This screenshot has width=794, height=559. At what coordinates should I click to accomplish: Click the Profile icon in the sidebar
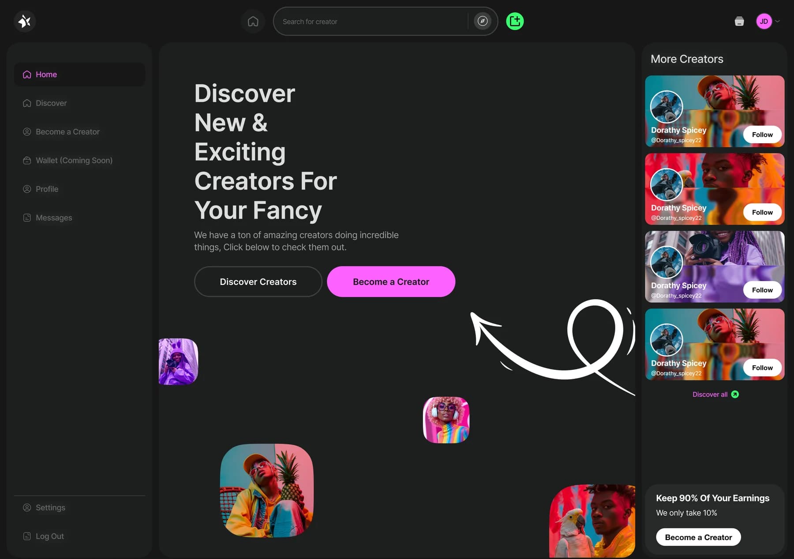(x=27, y=189)
